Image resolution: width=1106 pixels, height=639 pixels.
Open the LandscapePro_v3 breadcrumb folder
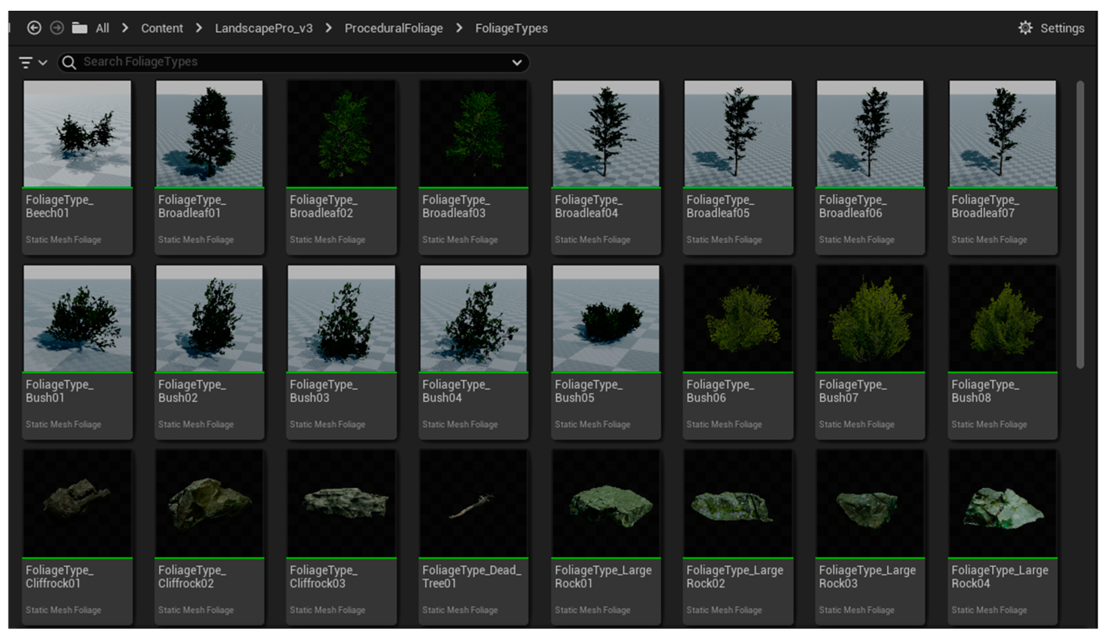point(263,28)
